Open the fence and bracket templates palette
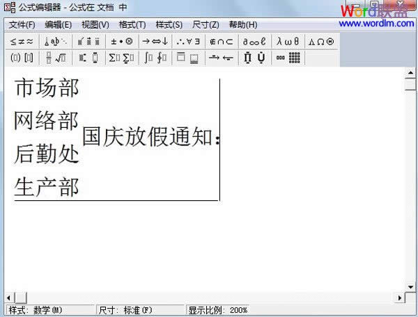This screenshot has height=317, width=418. coord(22,58)
